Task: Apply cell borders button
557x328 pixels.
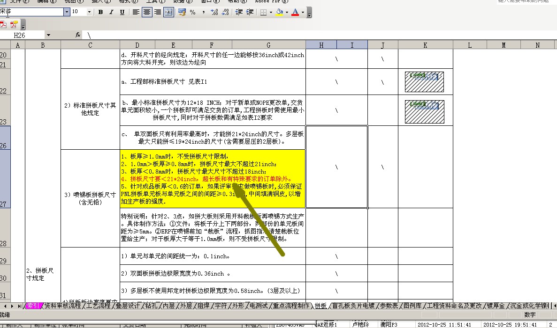Action: point(263,12)
